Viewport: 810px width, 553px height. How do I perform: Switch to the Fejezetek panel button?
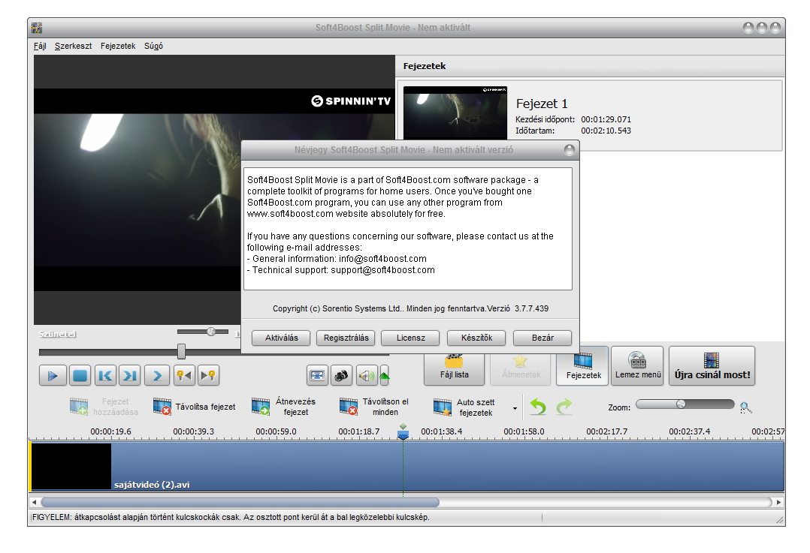(583, 366)
